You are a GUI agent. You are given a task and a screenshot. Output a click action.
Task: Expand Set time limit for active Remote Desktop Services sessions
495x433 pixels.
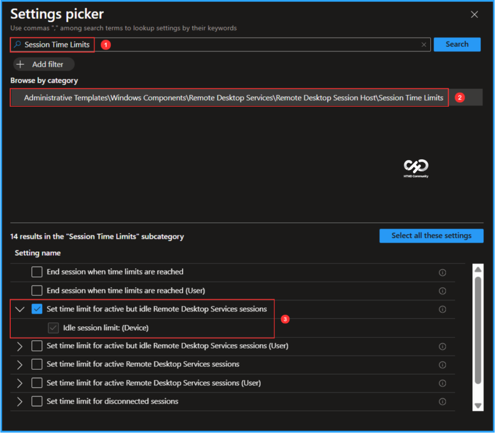[x=19, y=365]
